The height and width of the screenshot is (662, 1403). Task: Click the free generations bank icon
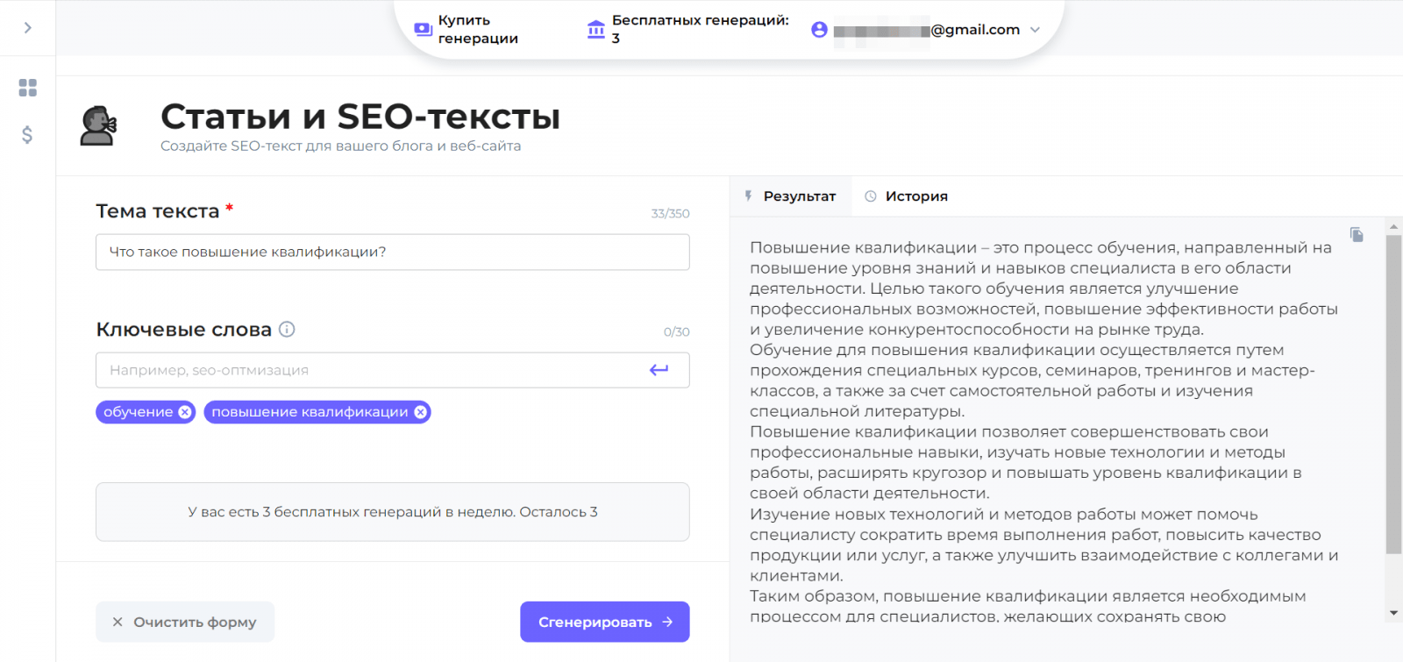tap(596, 30)
